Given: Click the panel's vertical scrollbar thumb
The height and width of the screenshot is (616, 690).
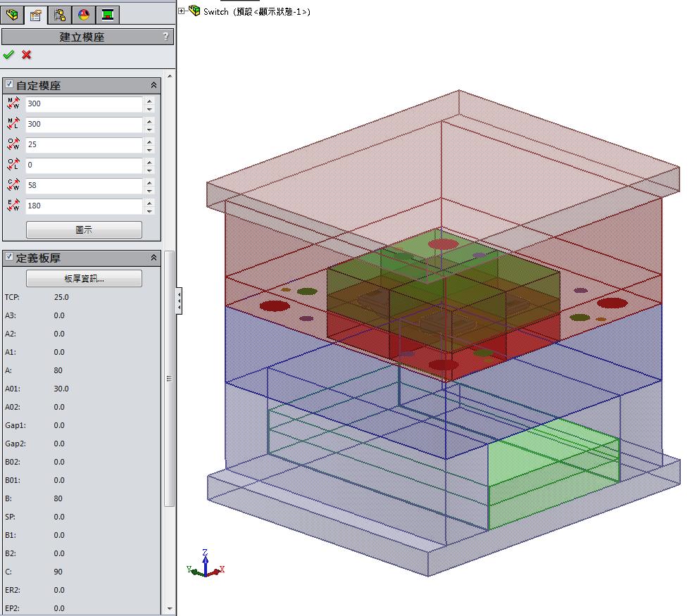Looking at the screenshot, I should (x=169, y=378).
